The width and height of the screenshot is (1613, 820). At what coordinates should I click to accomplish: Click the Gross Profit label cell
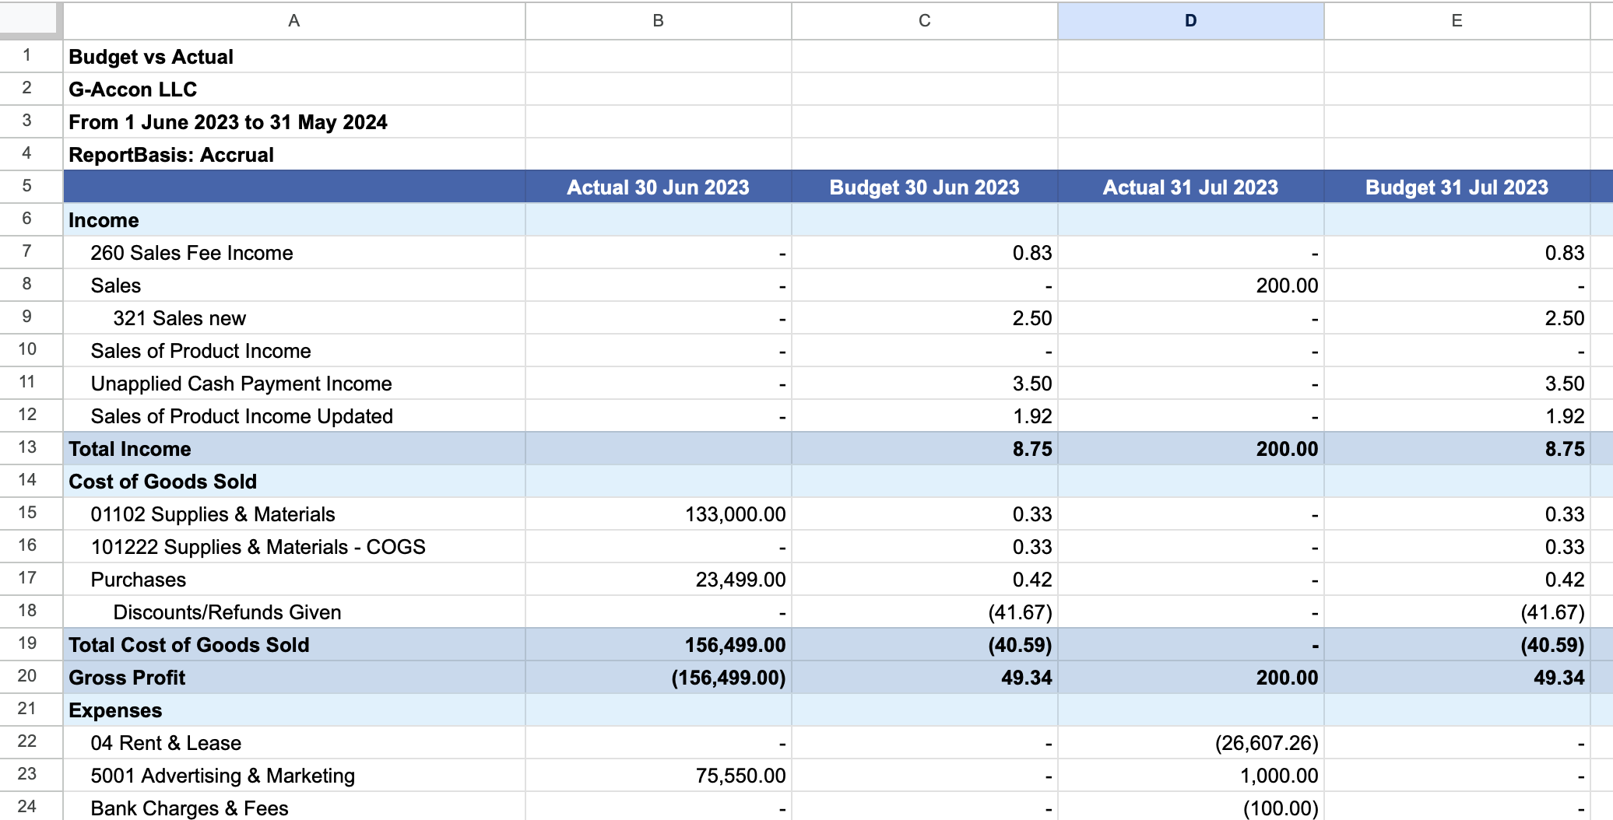tap(294, 677)
